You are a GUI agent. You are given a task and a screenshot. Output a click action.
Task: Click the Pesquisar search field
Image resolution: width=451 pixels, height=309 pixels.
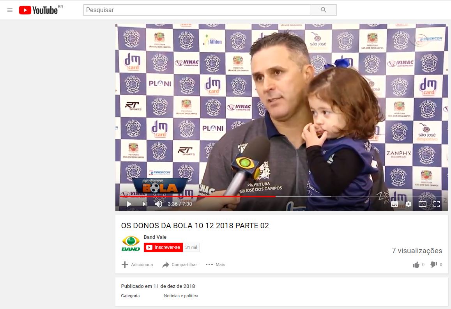tap(197, 10)
